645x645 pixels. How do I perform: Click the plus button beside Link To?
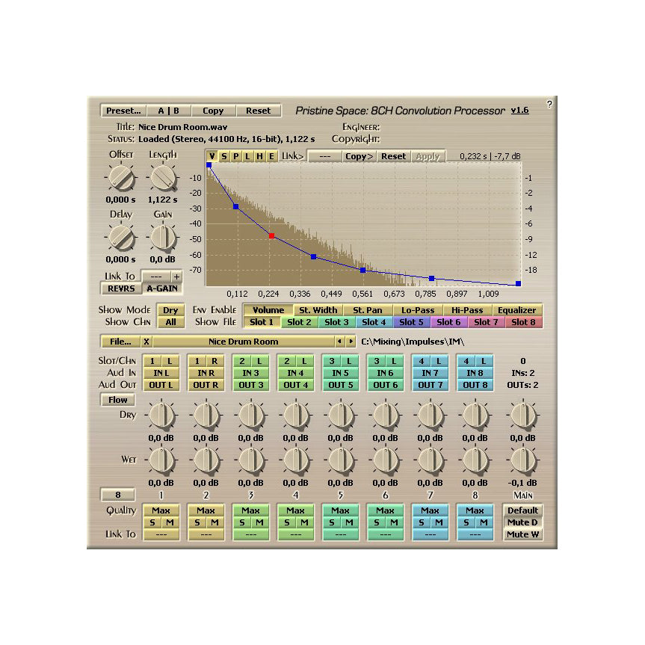click(x=176, y=276)
